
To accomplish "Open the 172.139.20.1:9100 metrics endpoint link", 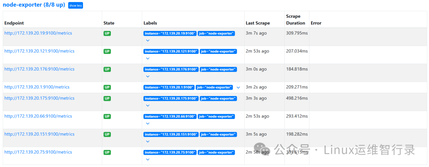I will 37,87.
